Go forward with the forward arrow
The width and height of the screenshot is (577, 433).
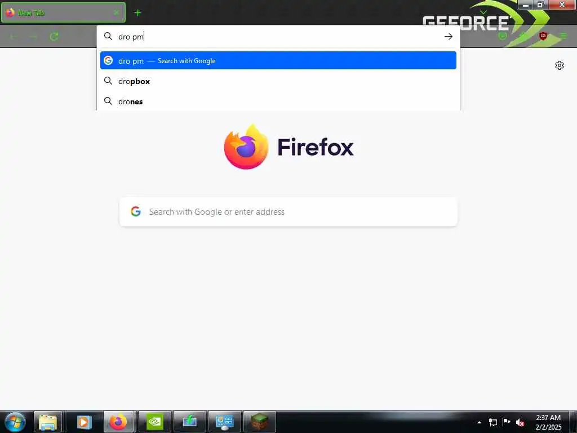coord(33,37)
